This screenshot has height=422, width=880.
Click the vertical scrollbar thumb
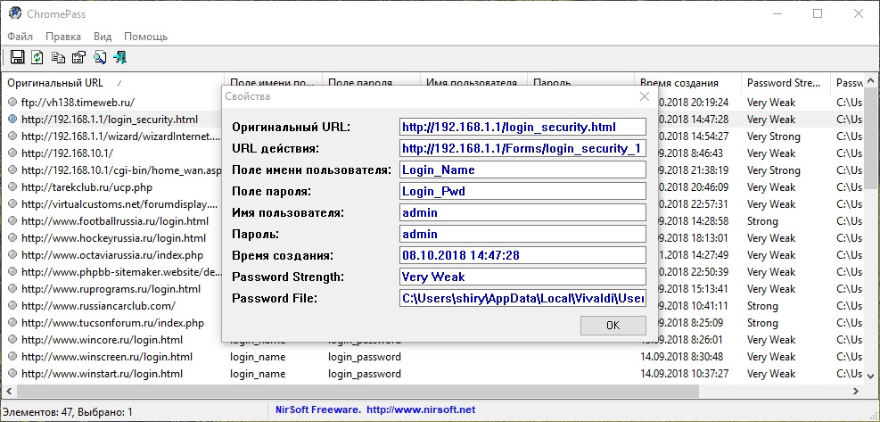870,137
